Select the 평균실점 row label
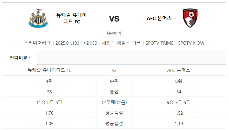Image resolution: width=229 pixels, height=130 pixels. (114, 124)
